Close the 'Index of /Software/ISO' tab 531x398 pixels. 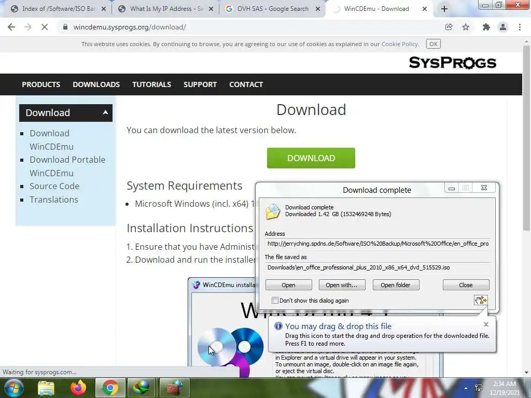coord(104,9)
